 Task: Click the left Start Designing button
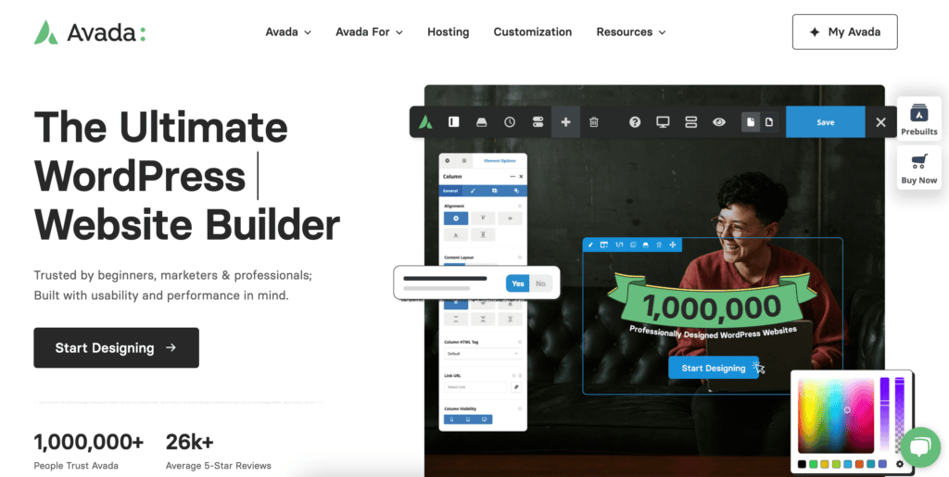[x=116, y=347]
